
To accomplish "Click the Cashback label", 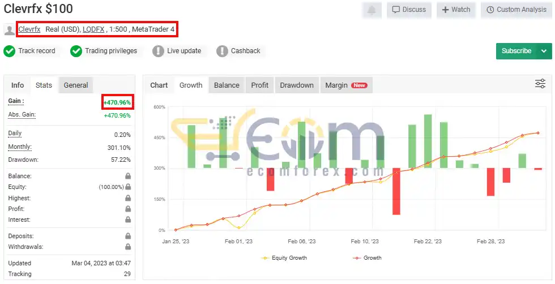I will pyautogui.click(x=246, y=51).
